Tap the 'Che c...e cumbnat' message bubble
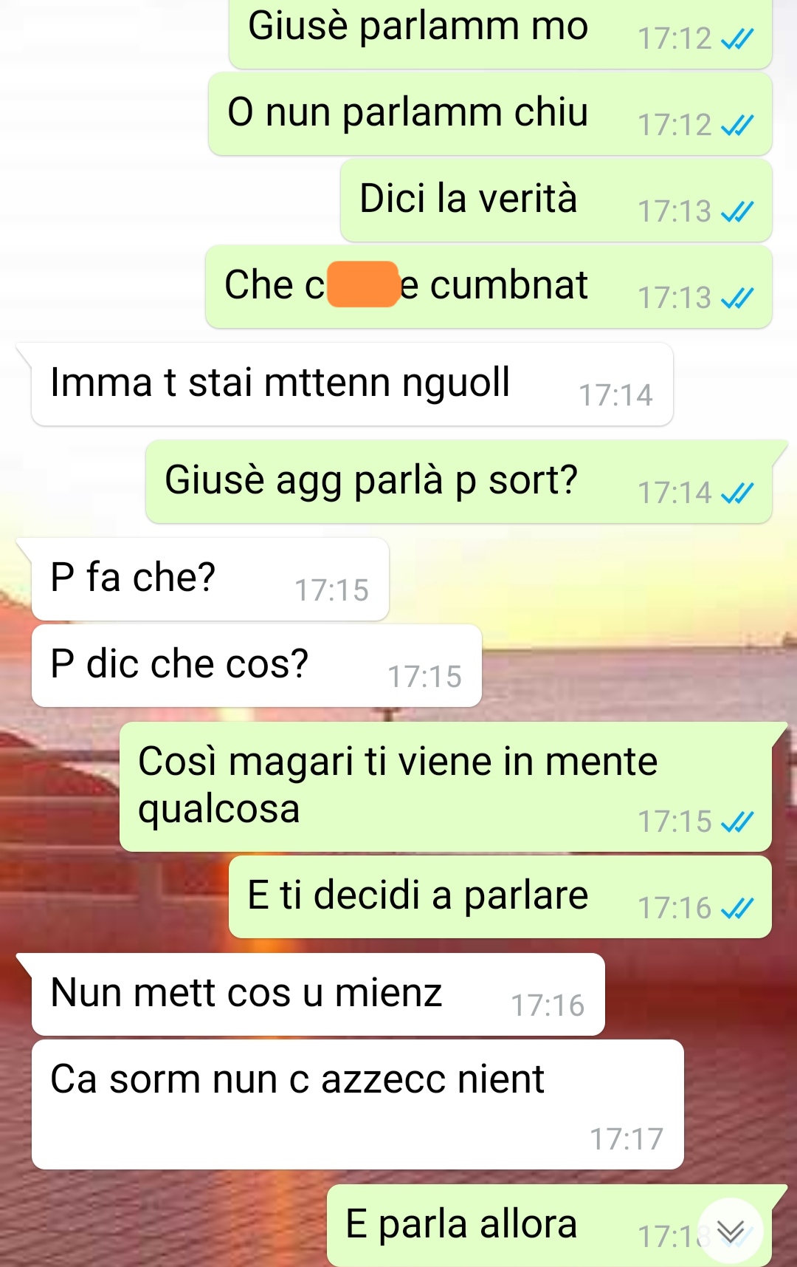The height and width of the screenshot is (1267, 797). (489, 287)
